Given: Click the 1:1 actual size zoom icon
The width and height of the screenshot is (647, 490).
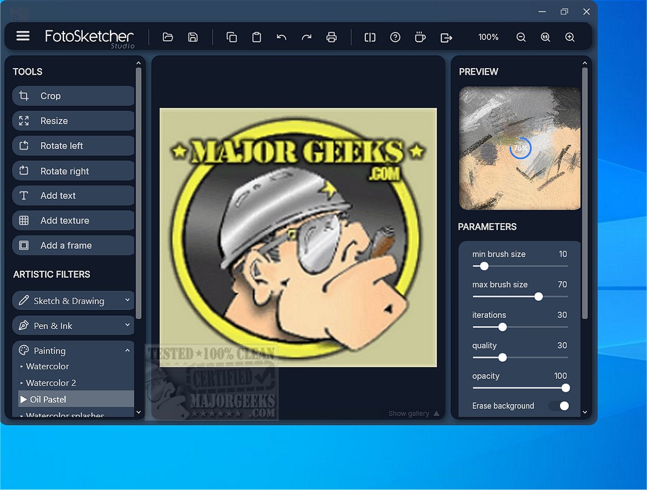Looking at the screenshot, I should pos(546,37).
